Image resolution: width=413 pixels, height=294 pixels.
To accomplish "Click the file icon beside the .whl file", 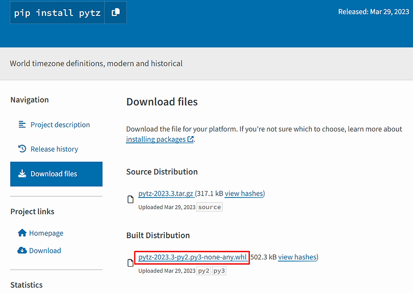I will pyautogui.click(x=131, y=263).
